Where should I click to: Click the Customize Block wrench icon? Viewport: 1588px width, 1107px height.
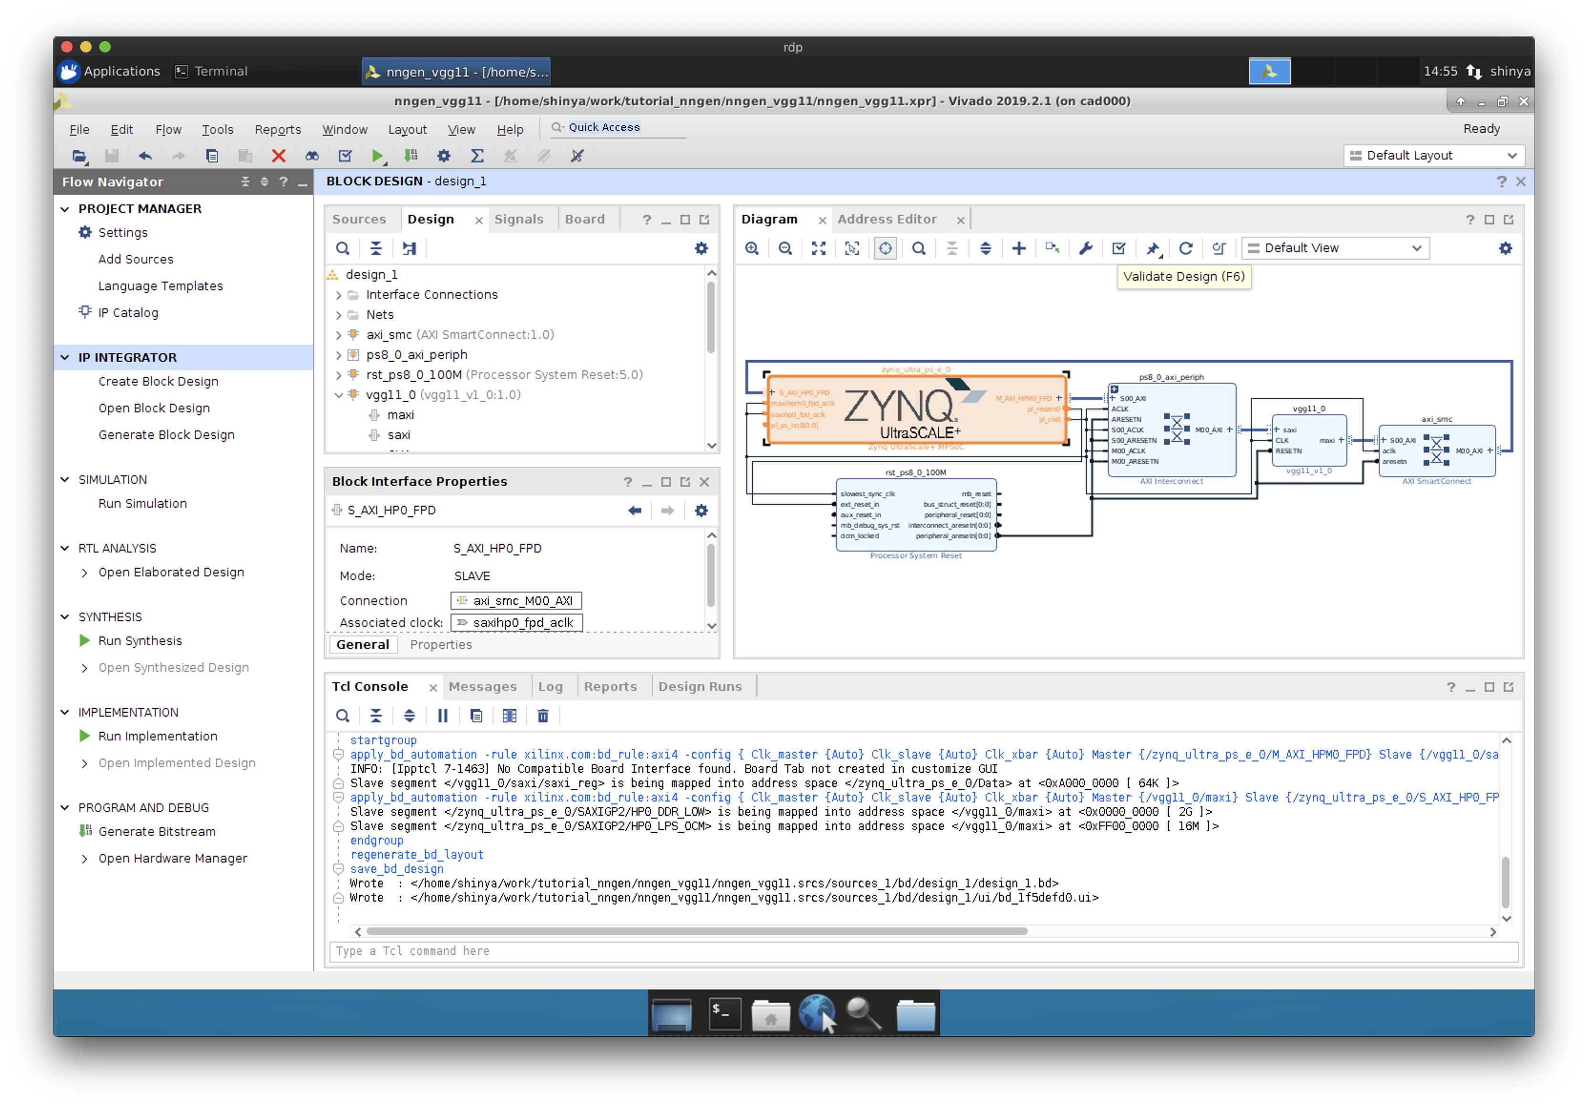coord(1085,248)
